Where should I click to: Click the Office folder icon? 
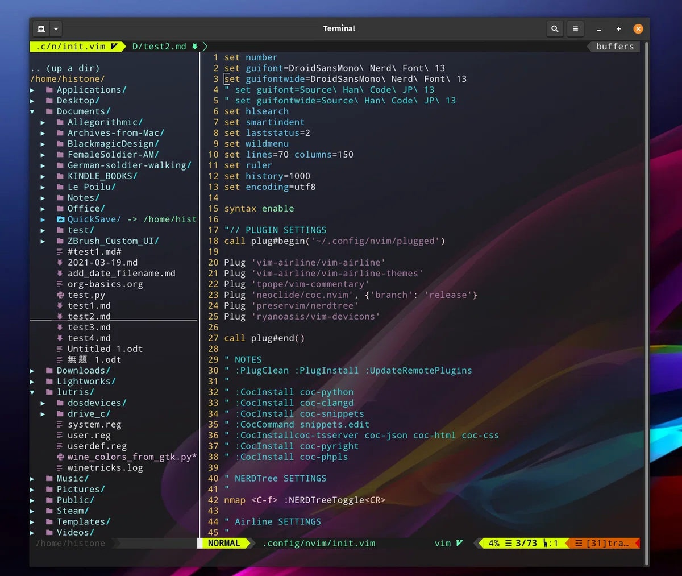(x=60, y=209)
